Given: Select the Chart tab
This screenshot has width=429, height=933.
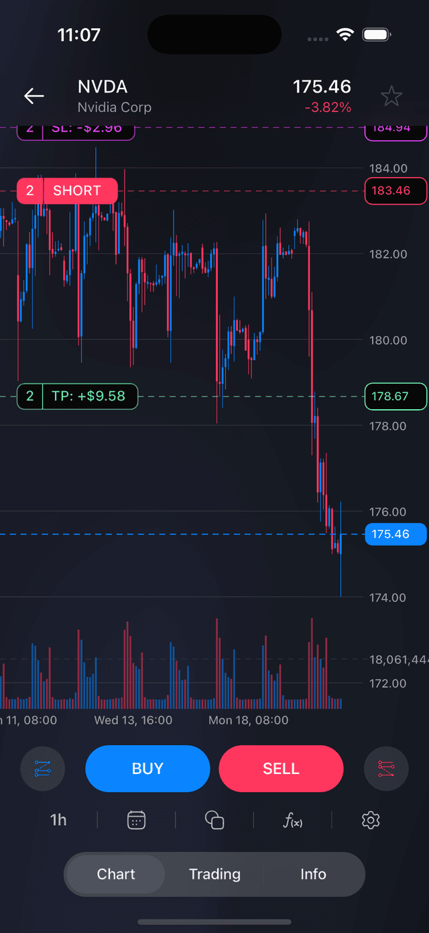Looking at the screenshot, I should click(x=116, y=874).
